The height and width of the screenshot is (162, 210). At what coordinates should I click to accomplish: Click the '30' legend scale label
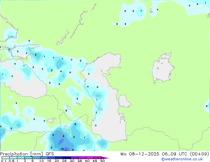coord(72,161)
